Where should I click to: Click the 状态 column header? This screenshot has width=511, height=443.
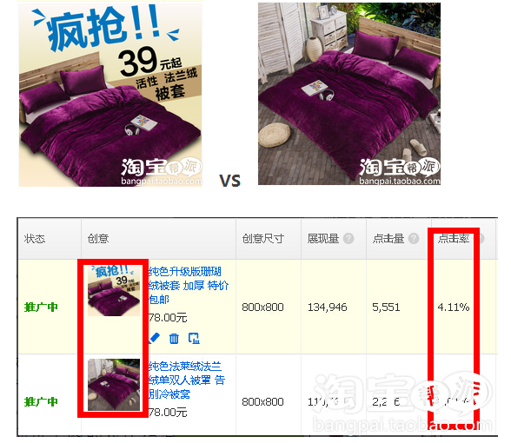(x=35, y=239)
